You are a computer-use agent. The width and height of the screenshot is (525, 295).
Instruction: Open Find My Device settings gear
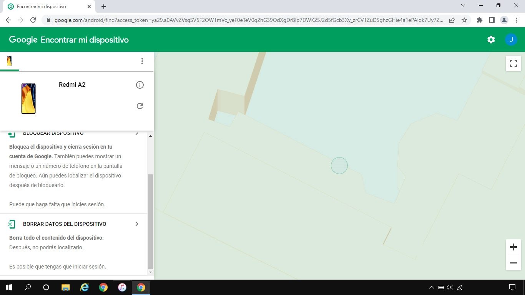[491, 39]
